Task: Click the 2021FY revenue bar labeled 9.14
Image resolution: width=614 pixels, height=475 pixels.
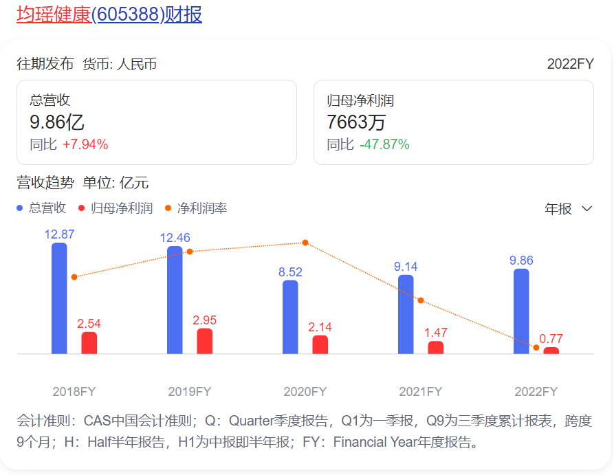Action: pos(406,314)
